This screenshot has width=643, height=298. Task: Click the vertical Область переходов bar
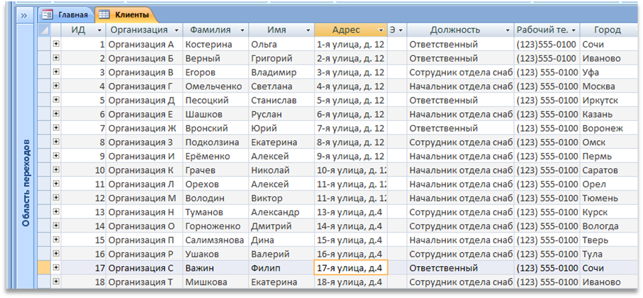pos(25,156)
